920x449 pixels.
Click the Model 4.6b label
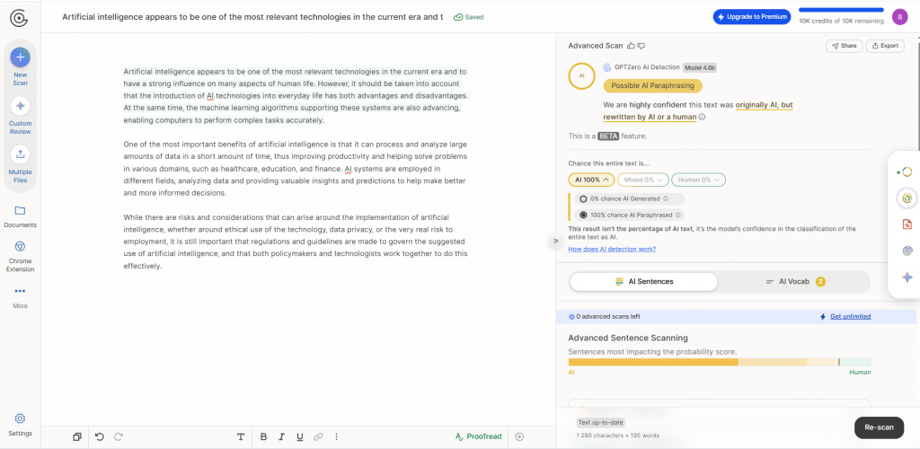tap(699, 67)
